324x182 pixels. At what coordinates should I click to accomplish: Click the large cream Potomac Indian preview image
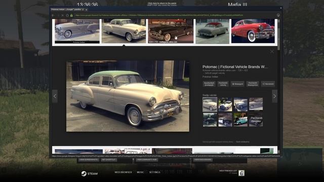tap(128, 96)
